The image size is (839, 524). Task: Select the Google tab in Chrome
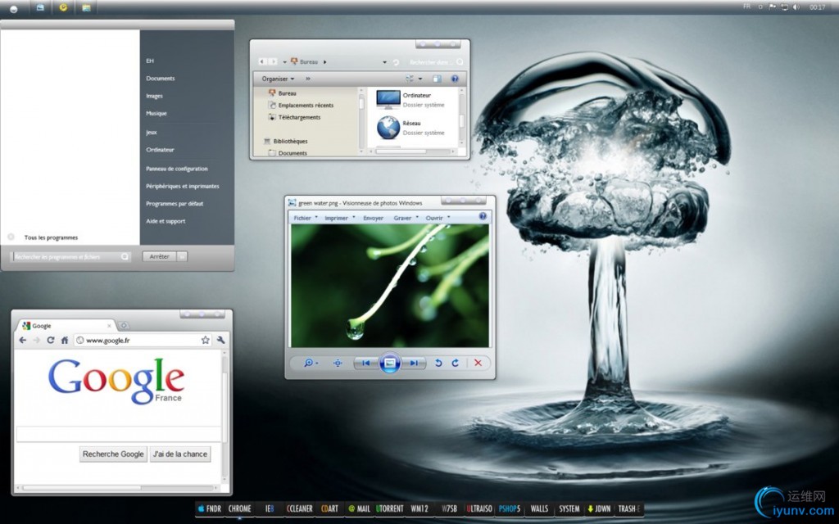(x=66, y=326)
